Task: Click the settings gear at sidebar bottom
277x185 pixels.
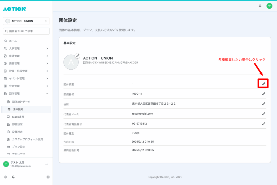Action: [5, 177]
